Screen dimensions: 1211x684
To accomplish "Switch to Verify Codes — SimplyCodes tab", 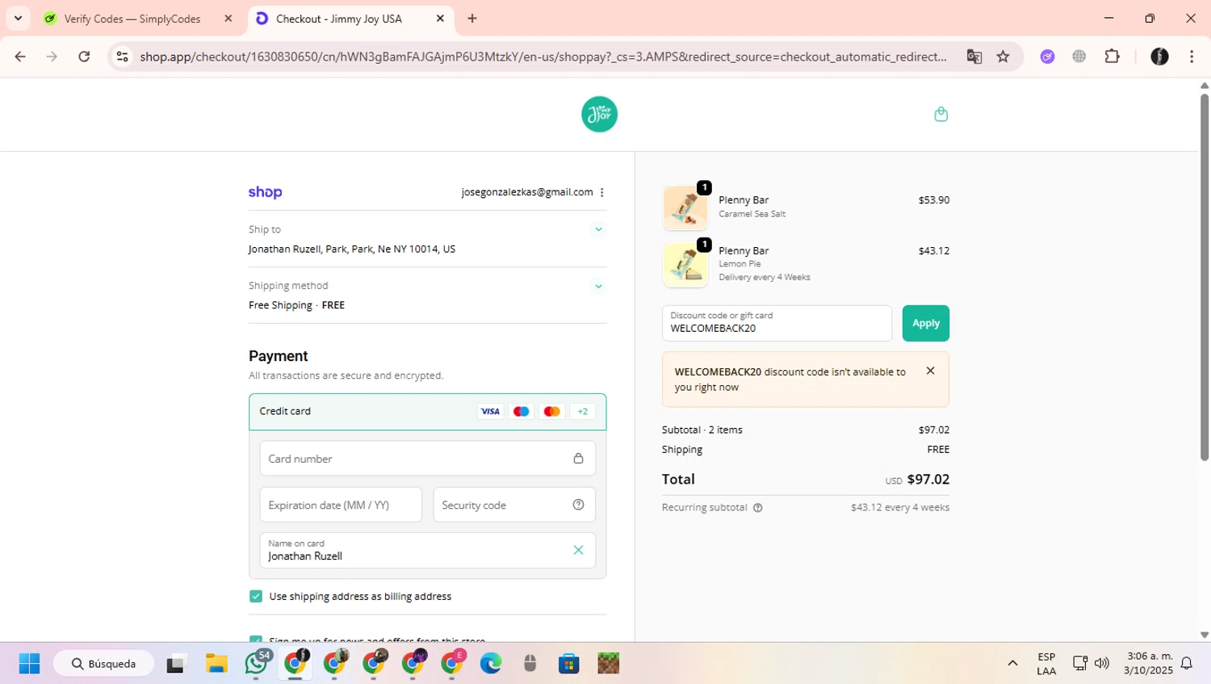I will [139, 19].
